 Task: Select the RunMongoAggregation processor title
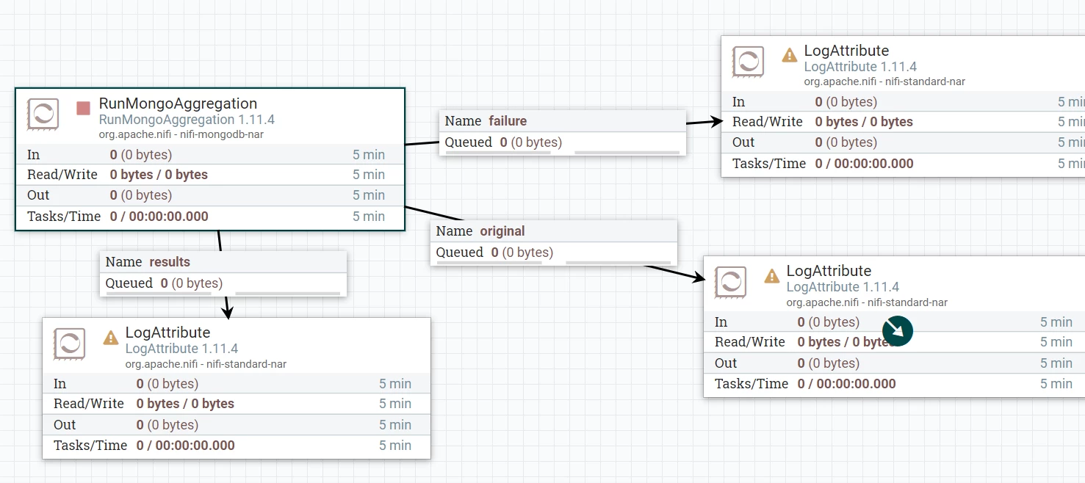pos(178,103)
